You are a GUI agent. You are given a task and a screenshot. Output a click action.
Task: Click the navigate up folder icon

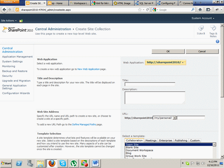pyautogui.click(x=21, y=21)
